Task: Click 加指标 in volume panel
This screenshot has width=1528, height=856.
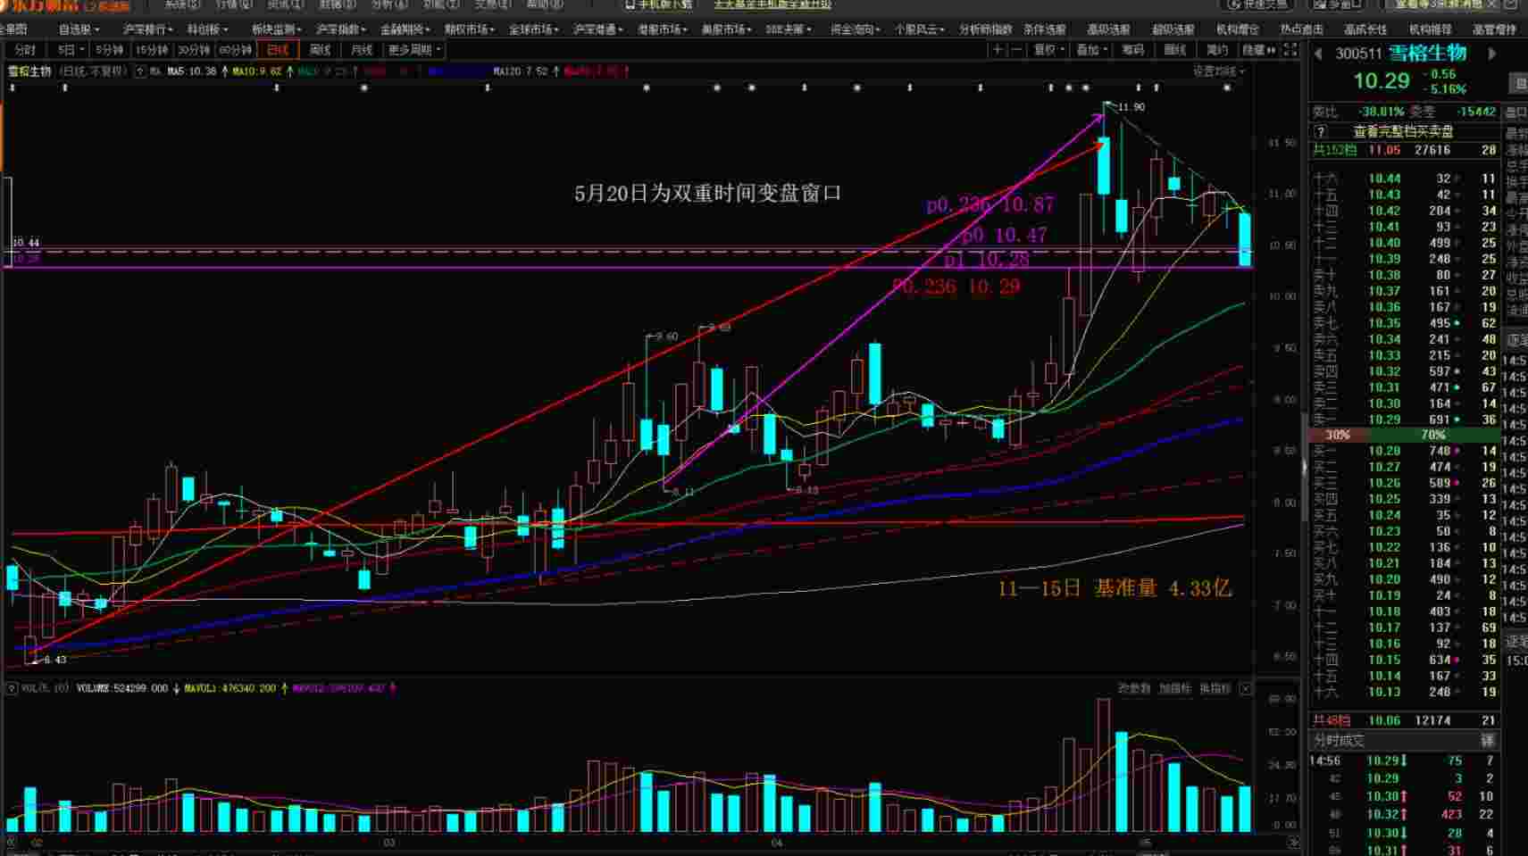Action: 1175,688
